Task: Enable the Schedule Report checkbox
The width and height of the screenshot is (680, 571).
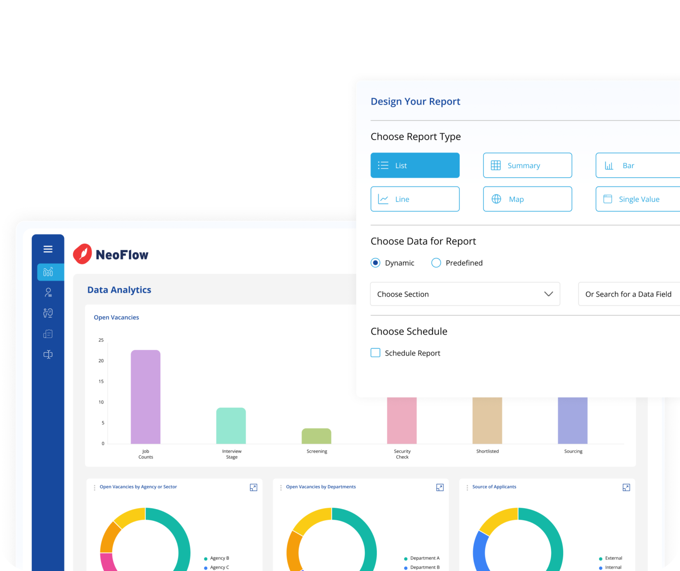Action: point(375,353)
